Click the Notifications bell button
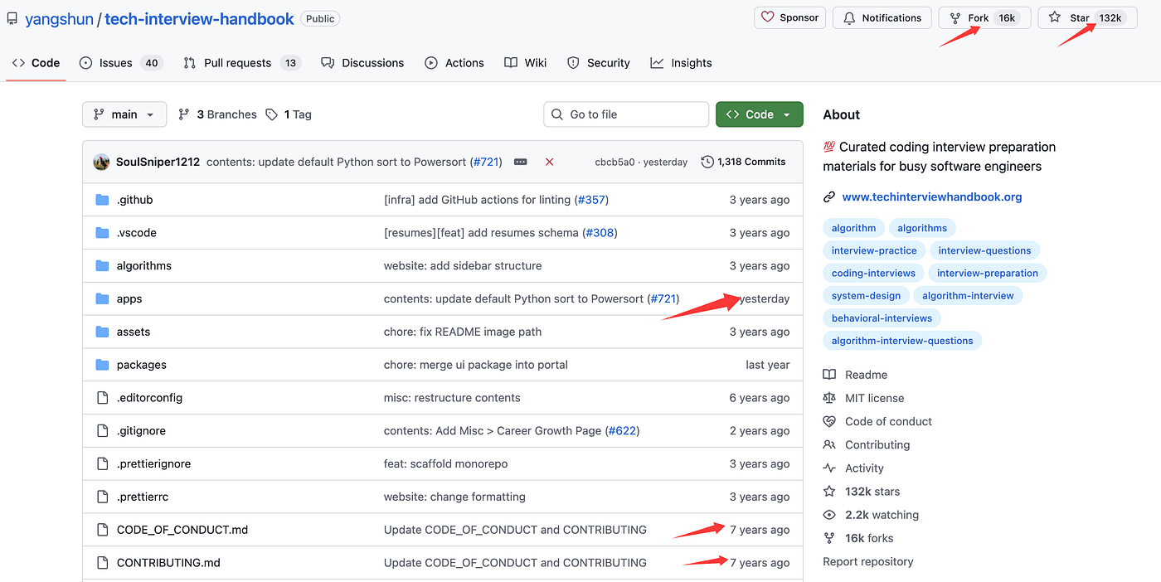This screenshot has width=1161, height=582. (x=882, y=17)
